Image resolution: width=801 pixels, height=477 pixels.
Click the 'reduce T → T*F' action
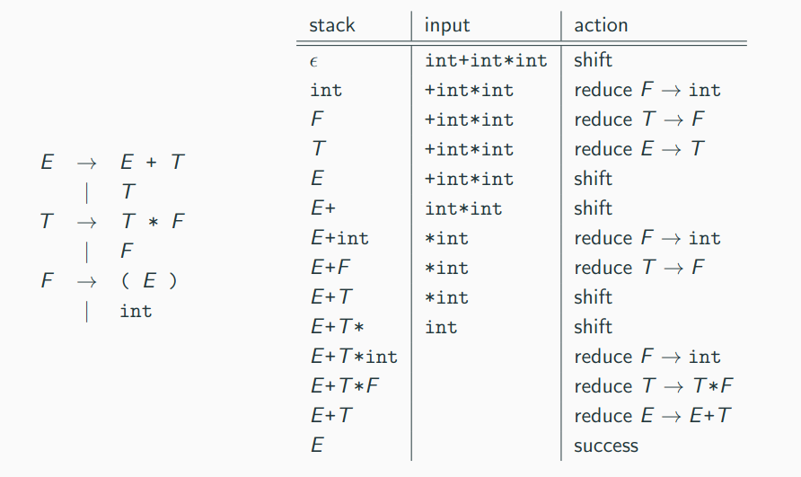[x=654, y=386]
